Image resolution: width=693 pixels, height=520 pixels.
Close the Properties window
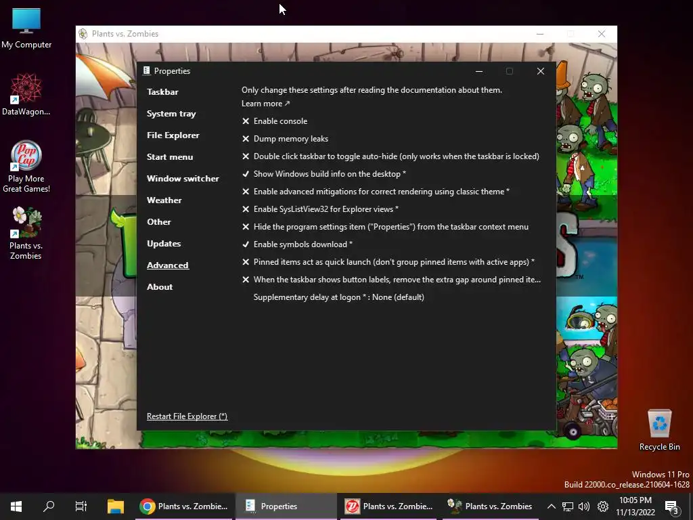click(541, 71)
